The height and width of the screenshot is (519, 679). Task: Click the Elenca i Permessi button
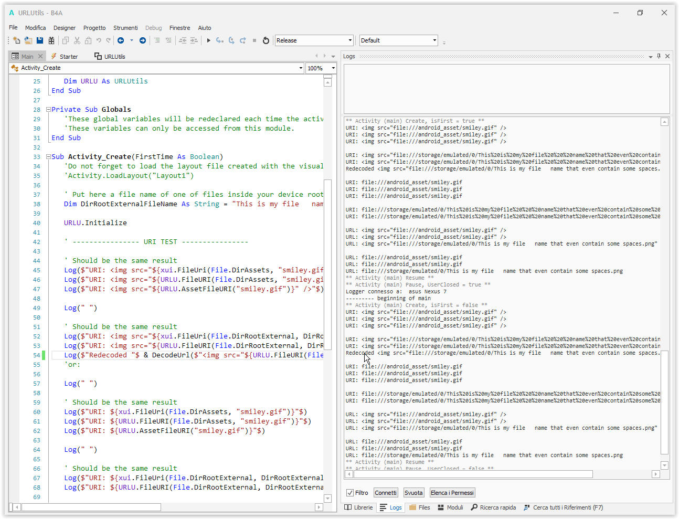click(452, 493)
